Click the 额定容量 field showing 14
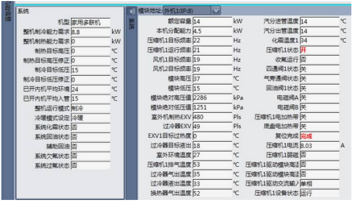The width and height of the screenshot is (355, 202). (212, 22)
